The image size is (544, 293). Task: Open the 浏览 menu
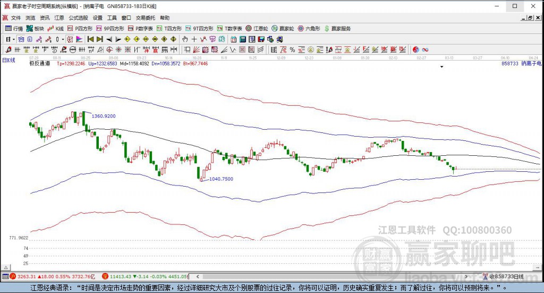pos(30,18)
